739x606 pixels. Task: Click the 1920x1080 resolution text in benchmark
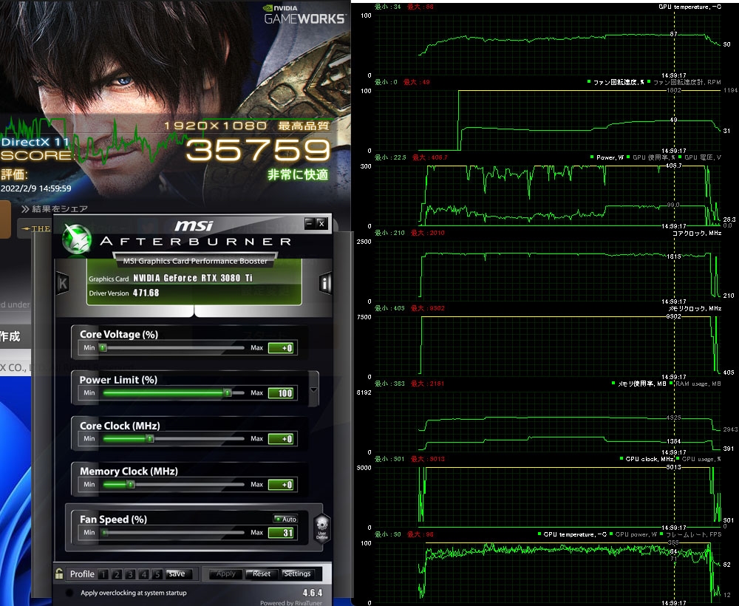(215, 126)
